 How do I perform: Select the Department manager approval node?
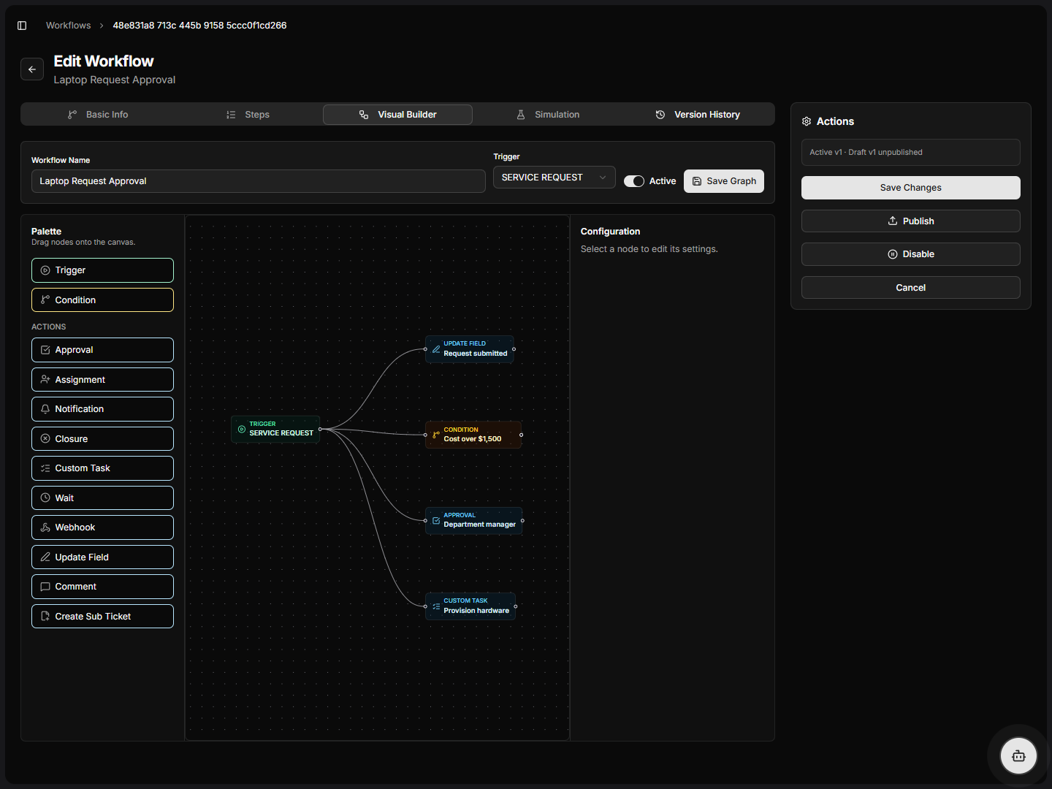[474, 521]
